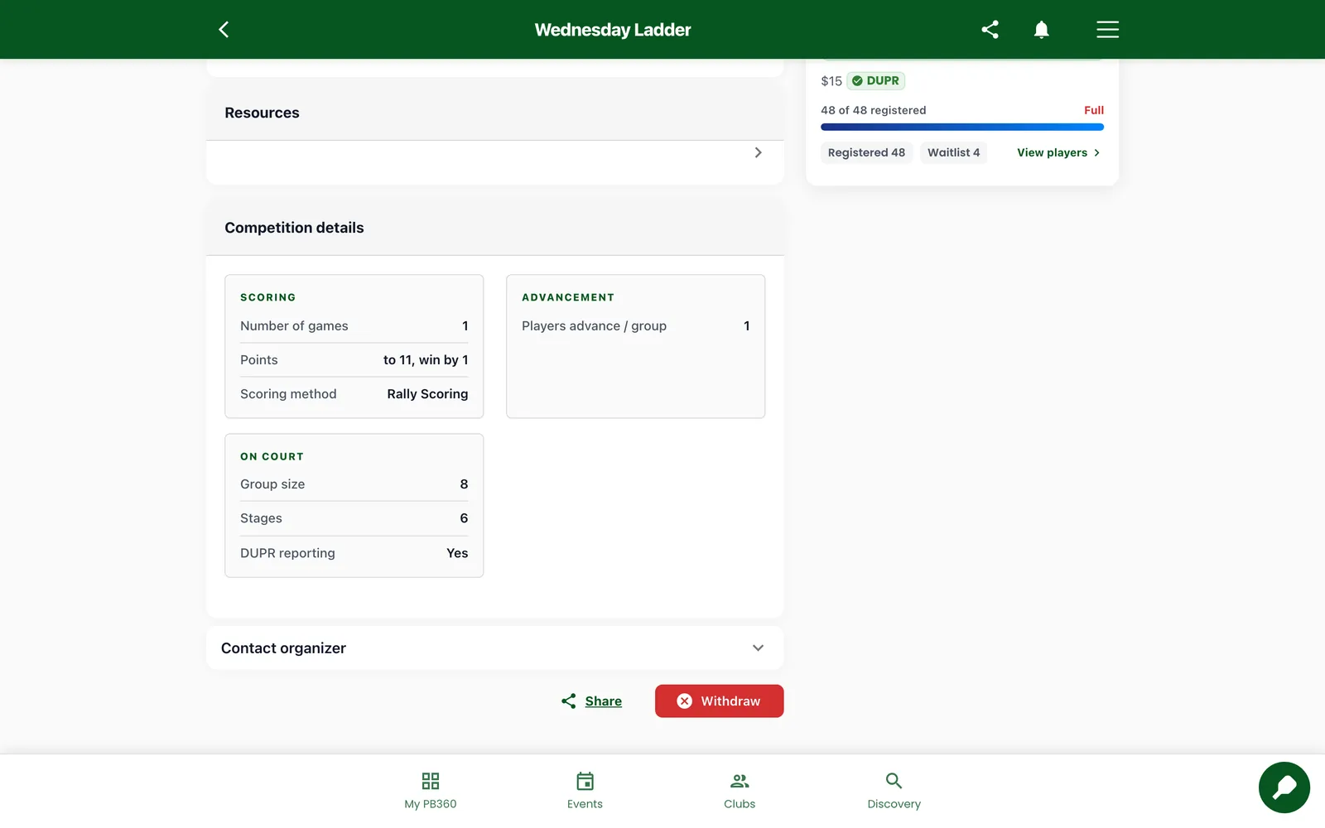Open the Clubs people icon
Image resolution: width=1325 pixels, height=828 pixels.
tap(740, 781)
